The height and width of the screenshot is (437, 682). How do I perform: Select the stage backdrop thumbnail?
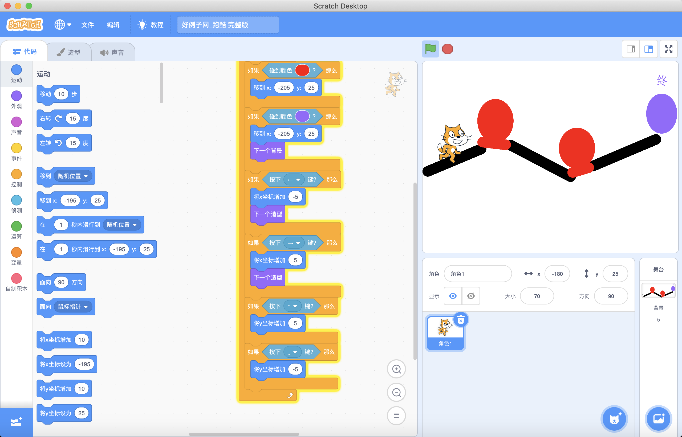(659, 291)
